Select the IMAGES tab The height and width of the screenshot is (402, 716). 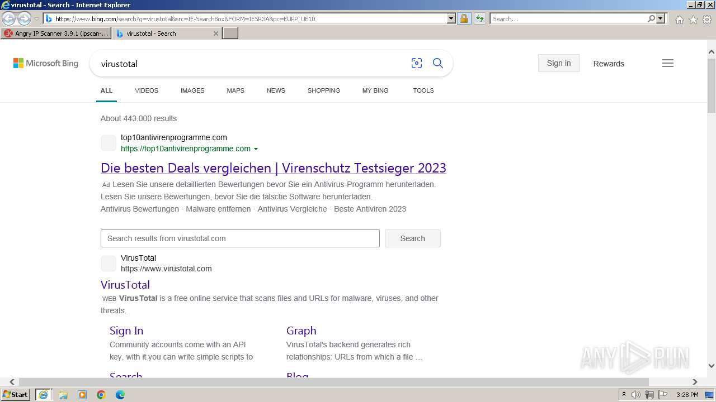192,90
